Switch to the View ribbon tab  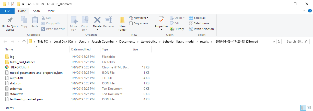click(51, 11)
